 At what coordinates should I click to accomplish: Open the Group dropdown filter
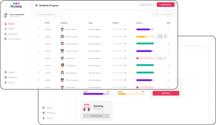[x=158, y=14]
